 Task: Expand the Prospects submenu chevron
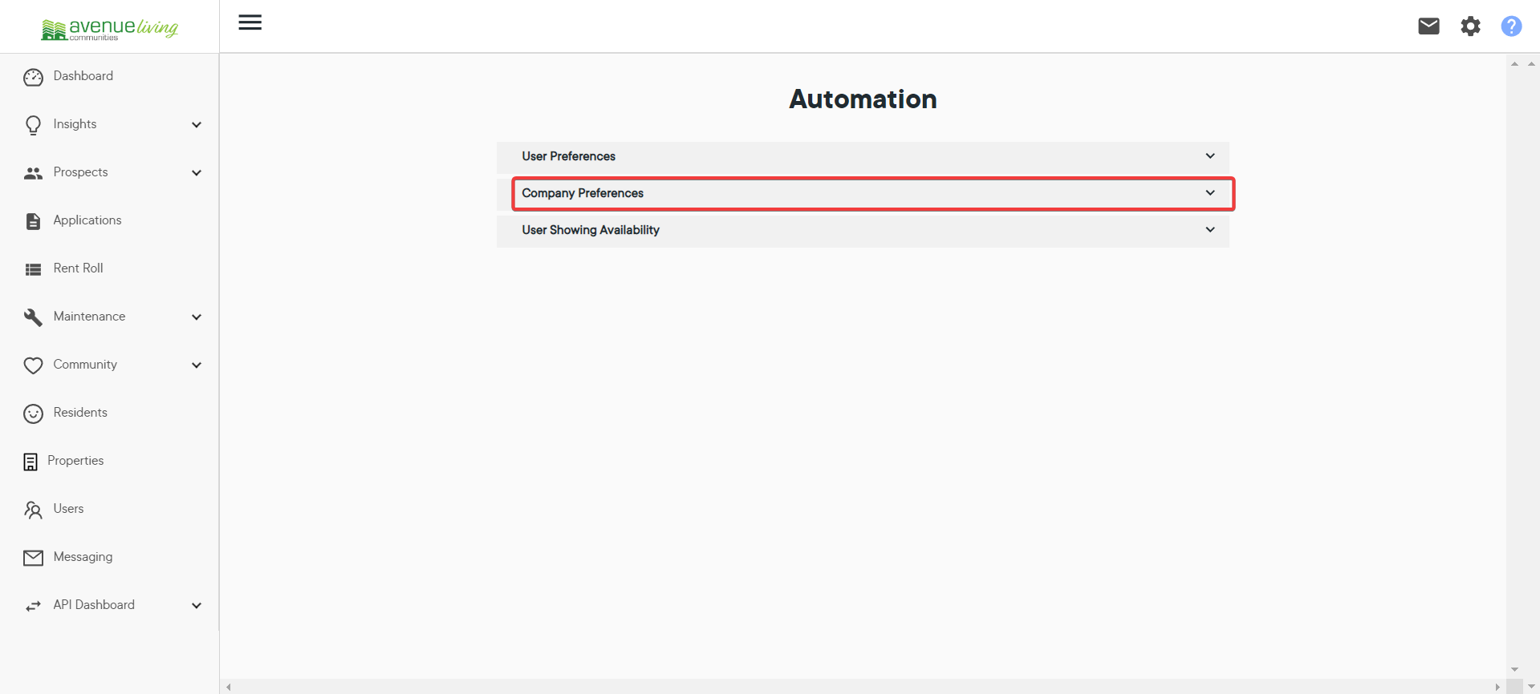[x=197, y=173]
